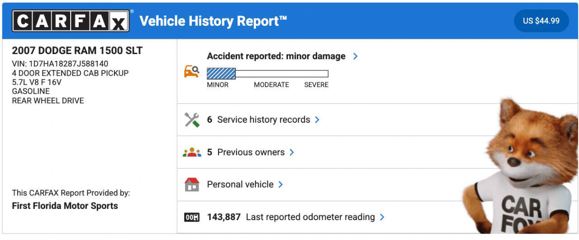Expand the service history records chevron

pyautogui.click(x=317, y=120)
